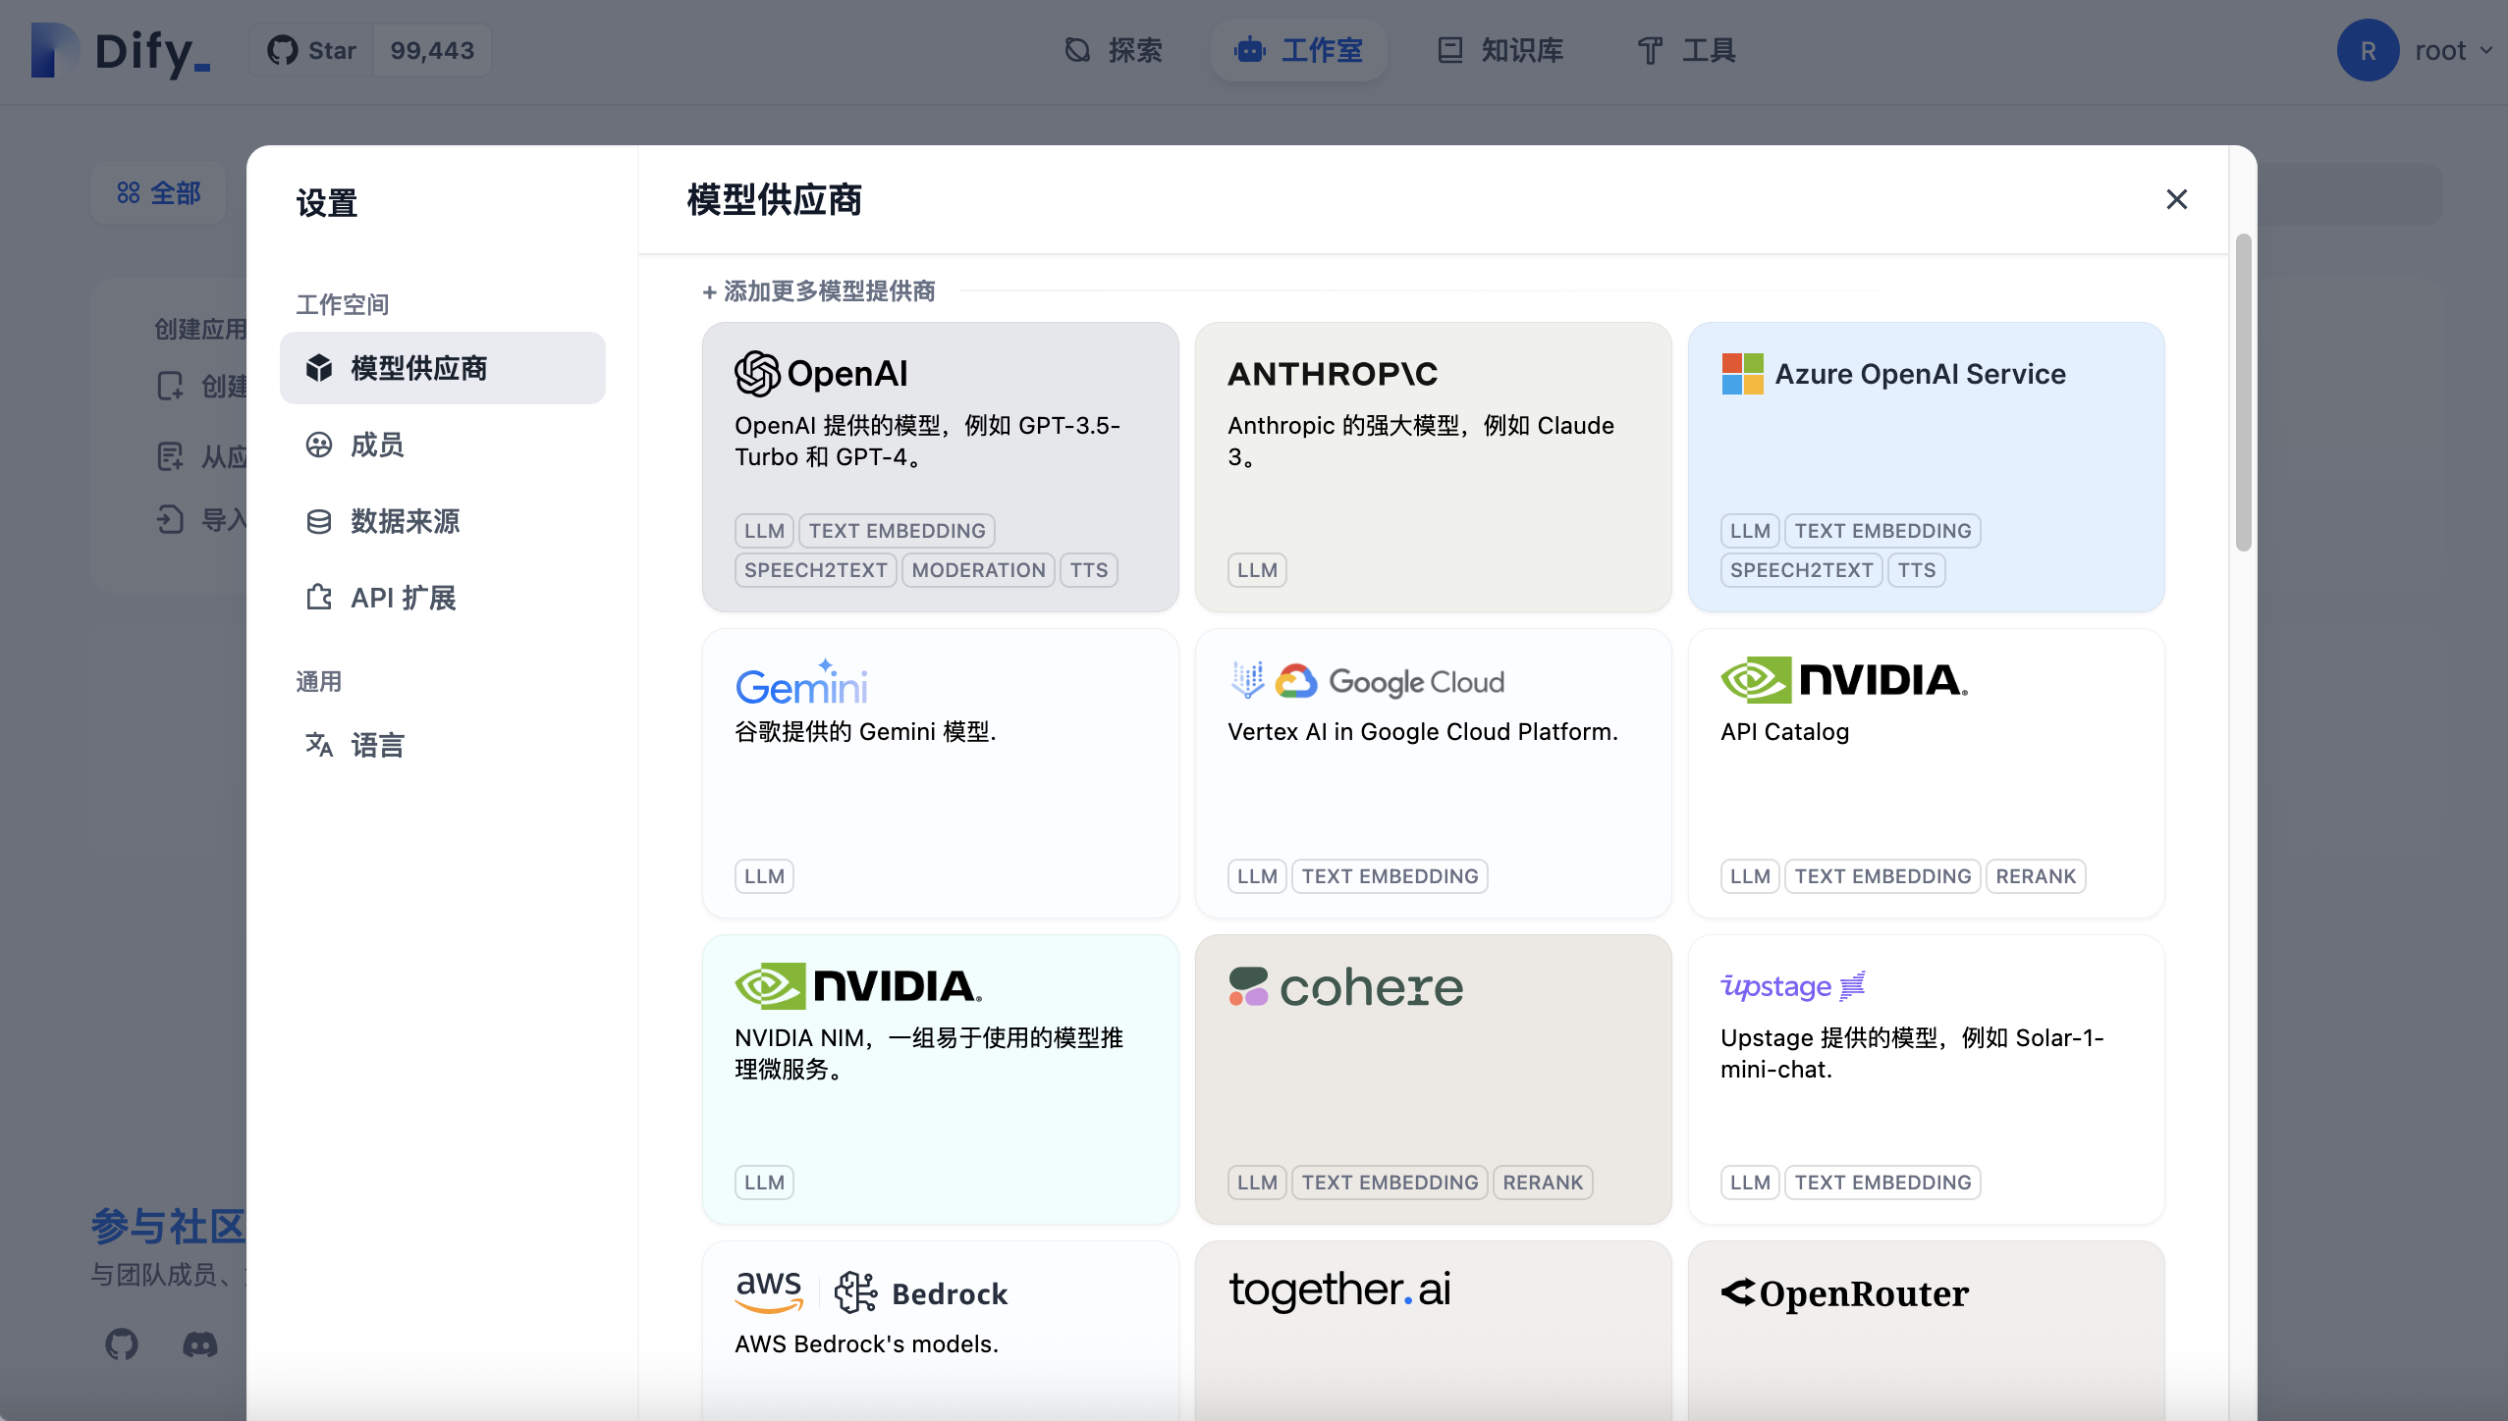Click the add more model providers label
Image resolution: width=2508 pixels, height=1421 pixels.
819,291
